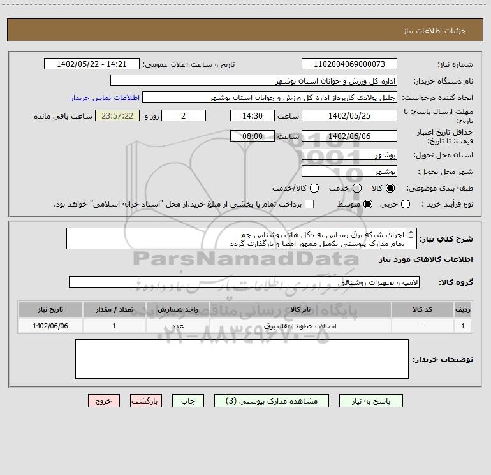Click the request creator name field
This screenshot has height=475, width=491.
point(270,97)
